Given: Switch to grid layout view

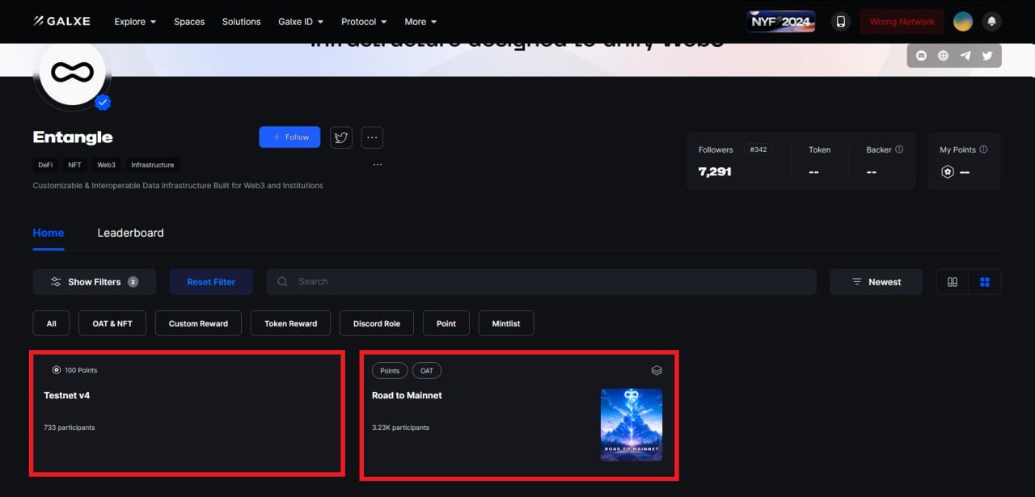Looking at the screenshot, I should pos(985,282).
